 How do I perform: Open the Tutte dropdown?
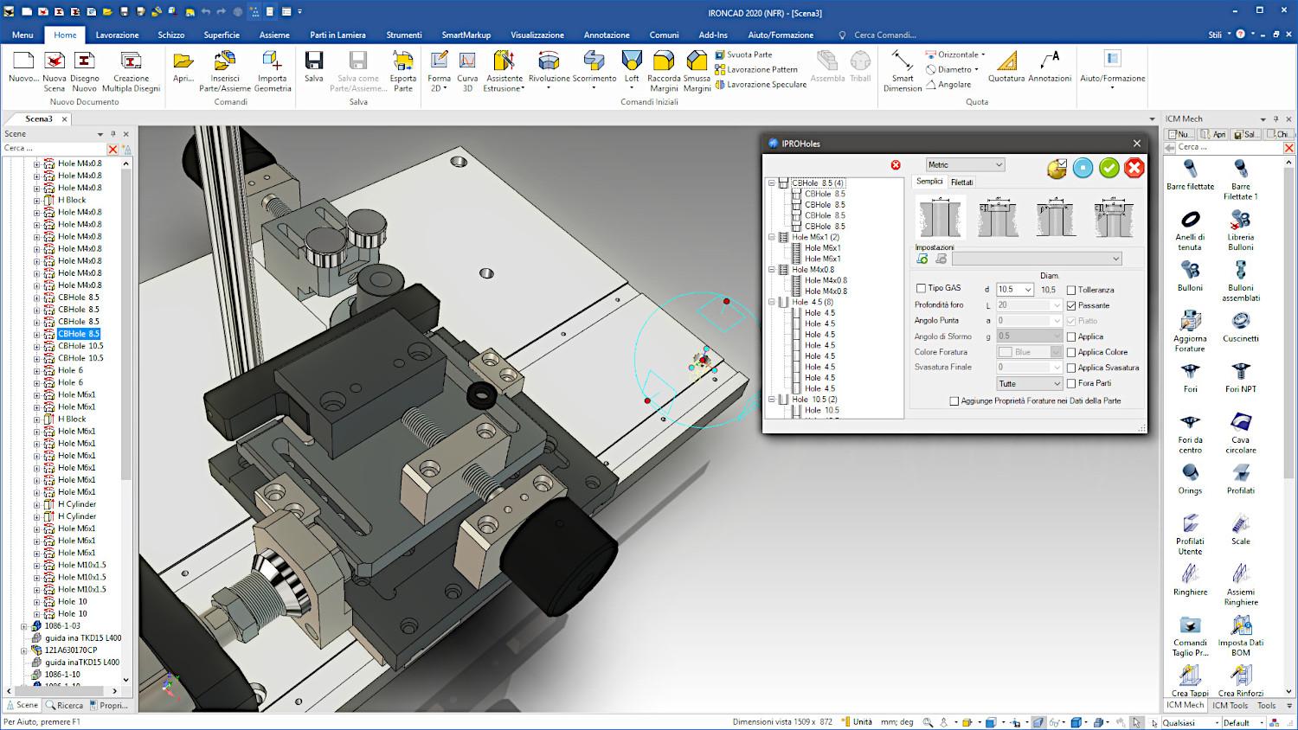click(1029, 383)
